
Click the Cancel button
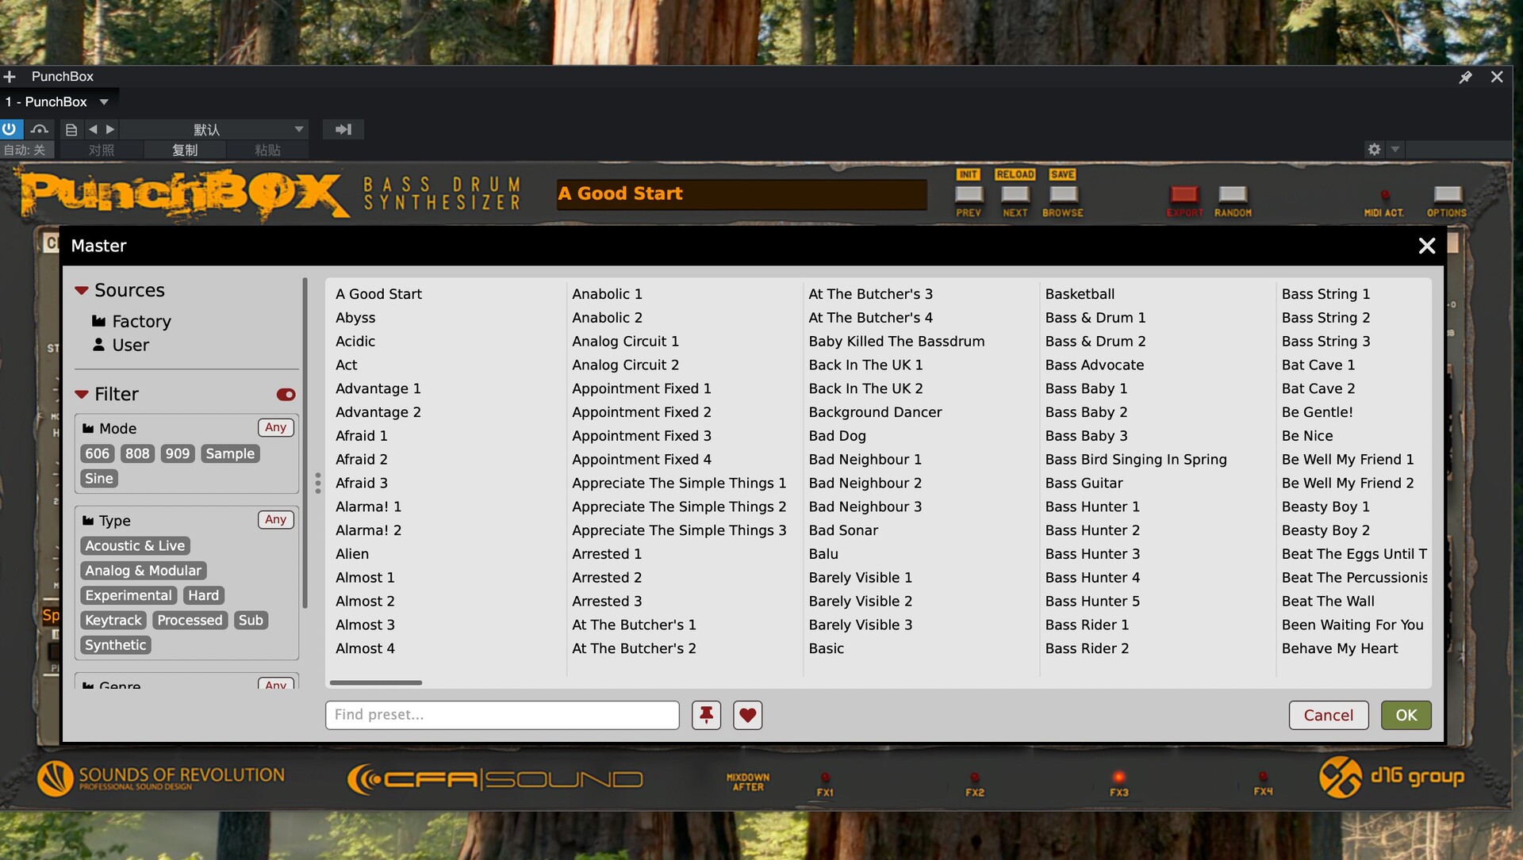1329,715
